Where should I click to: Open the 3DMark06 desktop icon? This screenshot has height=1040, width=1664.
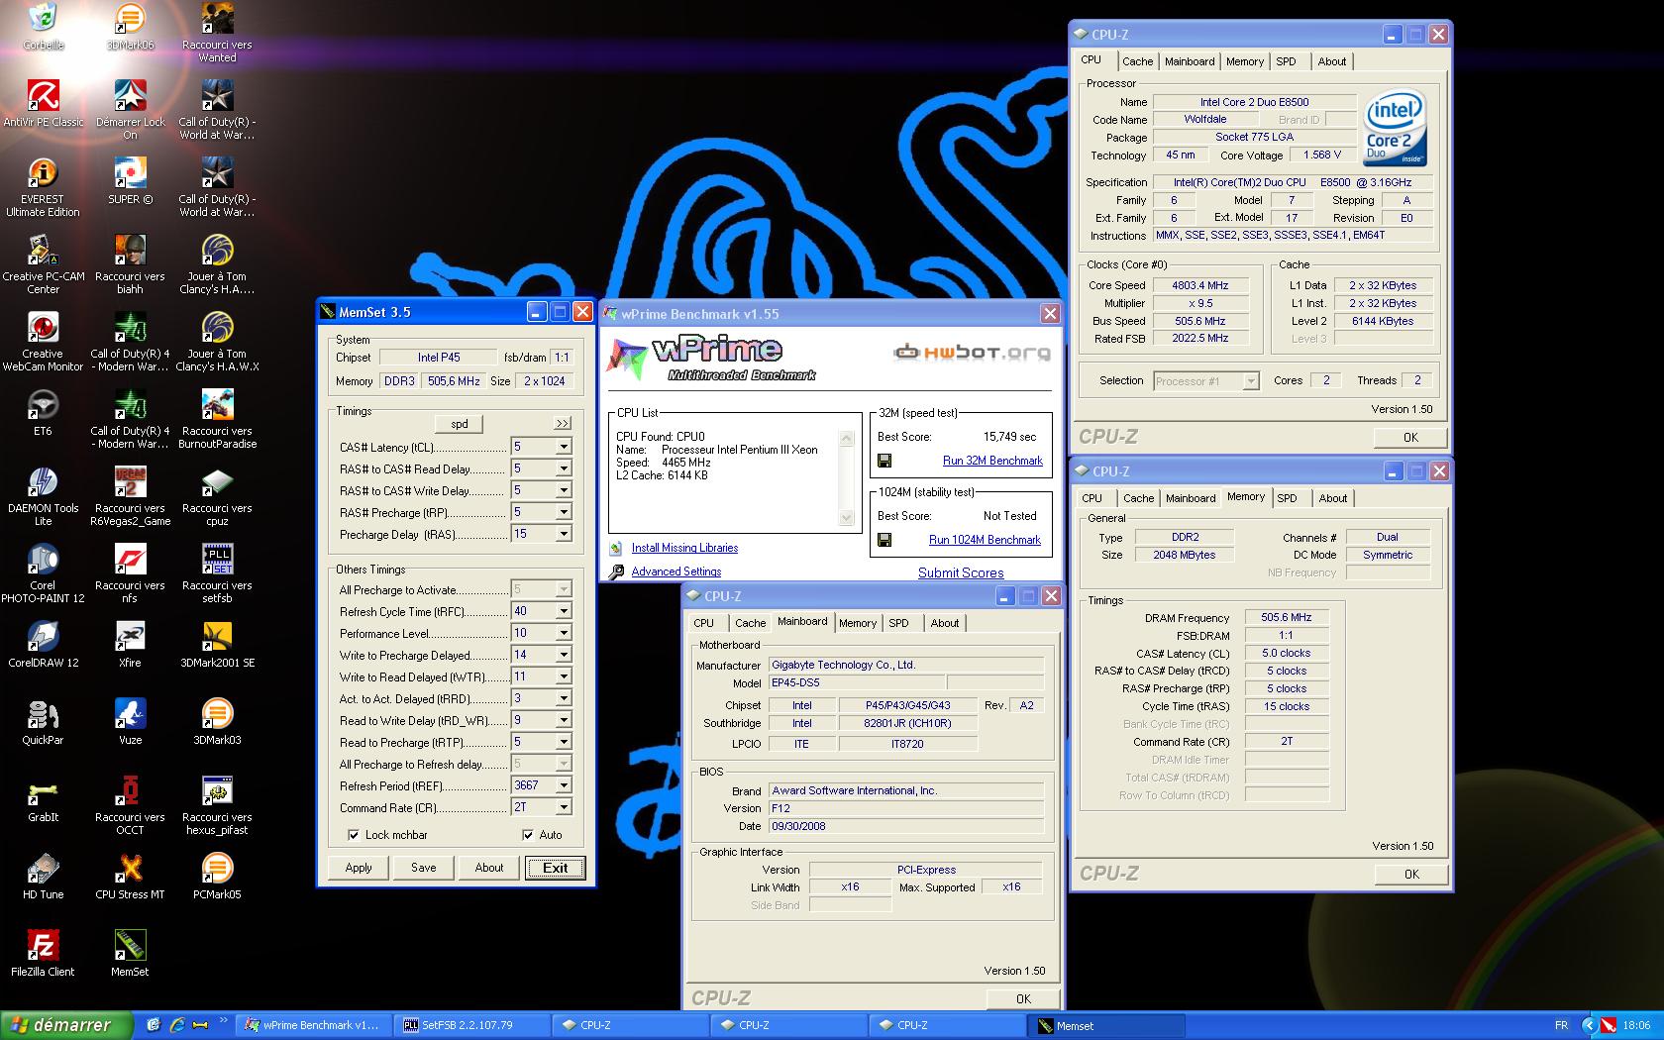point(130,27)
